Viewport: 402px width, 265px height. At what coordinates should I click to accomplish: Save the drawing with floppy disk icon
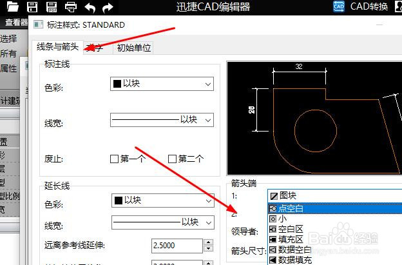pyautogui.click(x=32, y=7)
